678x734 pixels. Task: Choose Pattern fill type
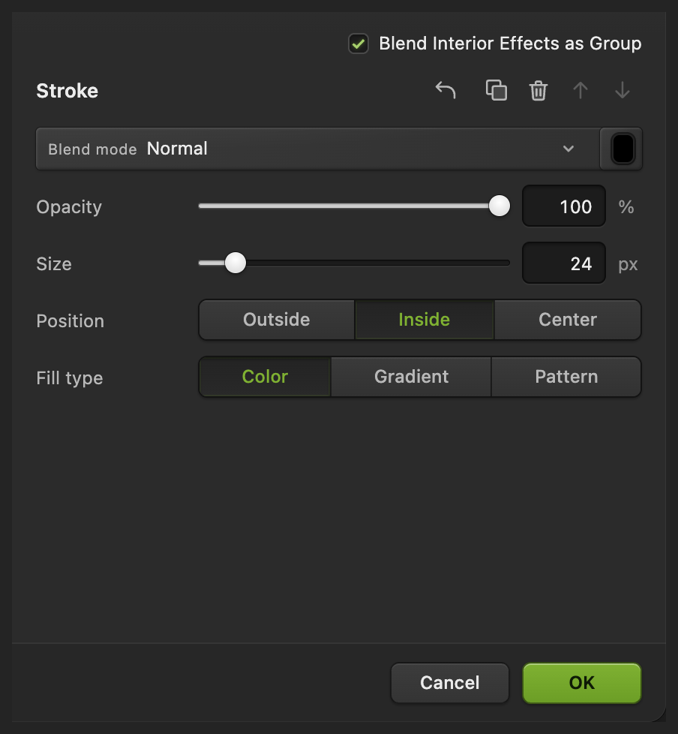point(566,377)
